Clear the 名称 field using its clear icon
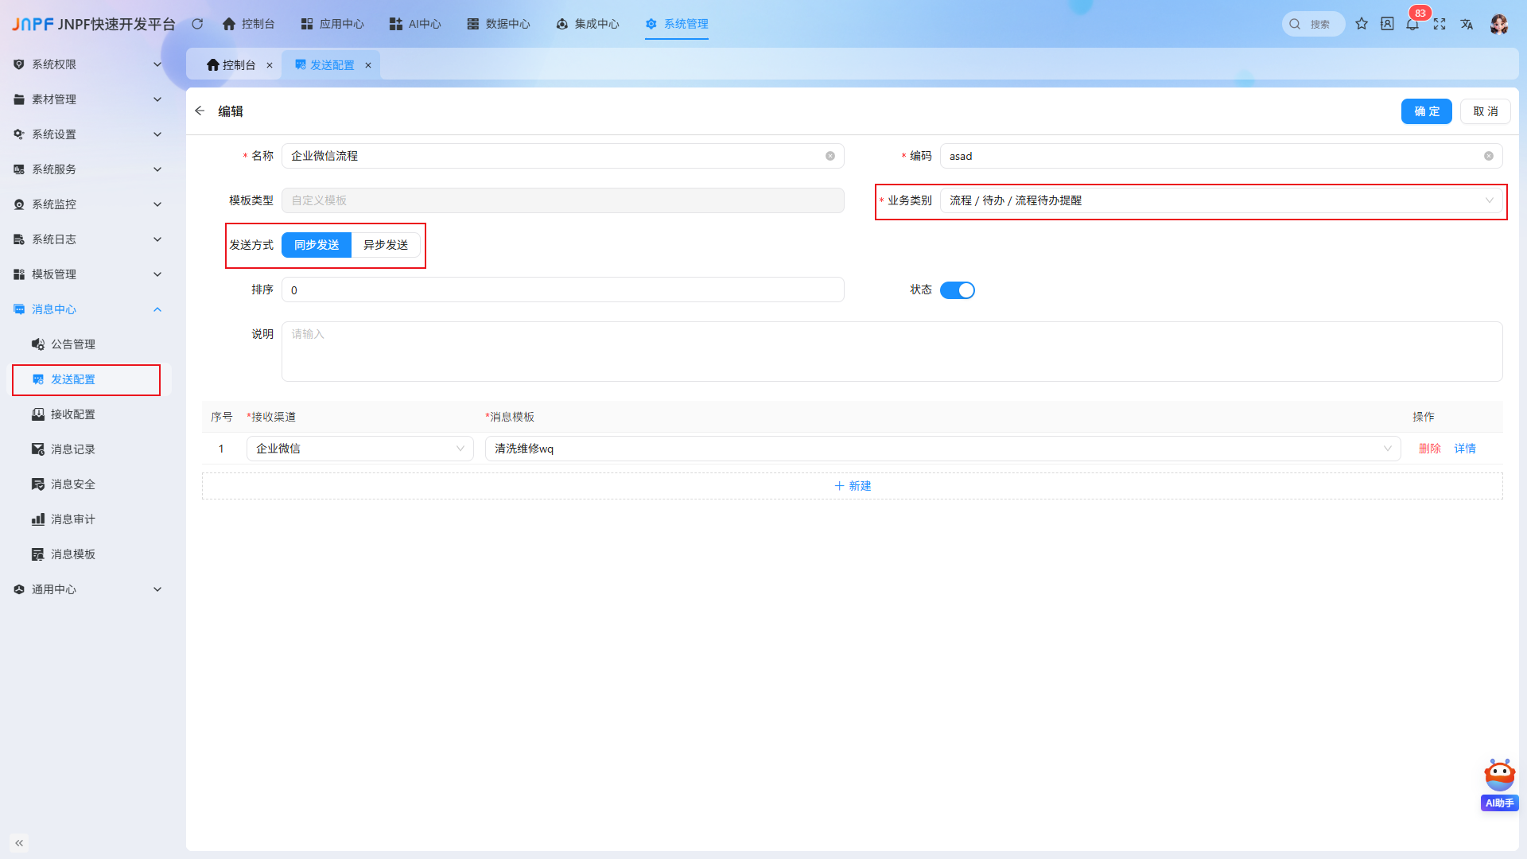This screenshot has height=859, width=1527. point(830,156)
